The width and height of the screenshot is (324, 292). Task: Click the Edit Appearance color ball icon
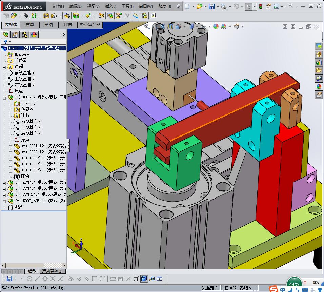(x=216, y=26)
